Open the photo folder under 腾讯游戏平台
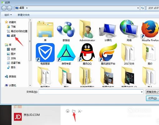The height and width of the screenshot is (125, 159). click(x=107, y=76)
